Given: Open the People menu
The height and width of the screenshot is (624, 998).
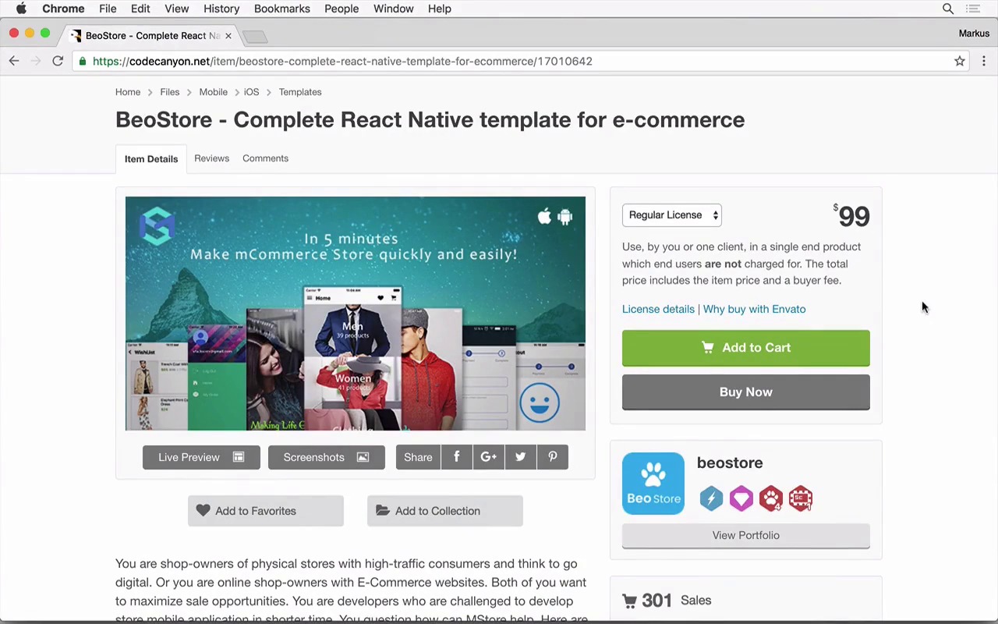Looking at the screenshot, I should [342, 9].
